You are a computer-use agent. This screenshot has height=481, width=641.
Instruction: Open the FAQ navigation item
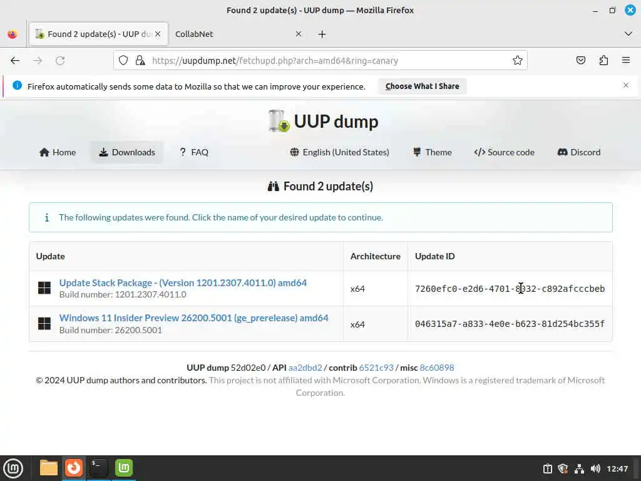(194, 152)
